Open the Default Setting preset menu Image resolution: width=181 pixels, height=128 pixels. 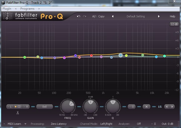click(x=136, y=17)
